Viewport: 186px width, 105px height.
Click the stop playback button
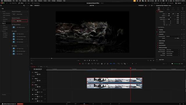click(90, 60)
